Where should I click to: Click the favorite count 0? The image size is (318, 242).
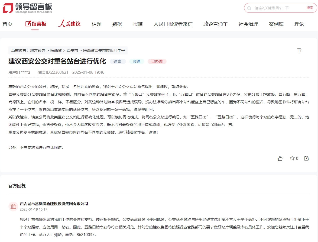coord(297,159)
